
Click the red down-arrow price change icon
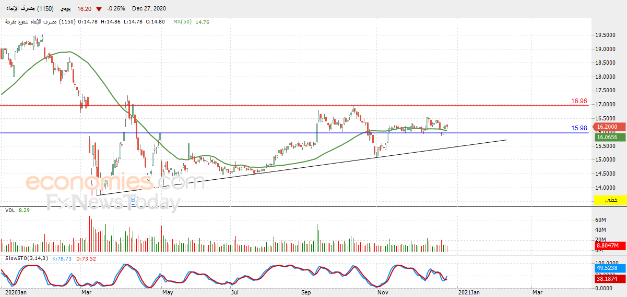point(99,9)
